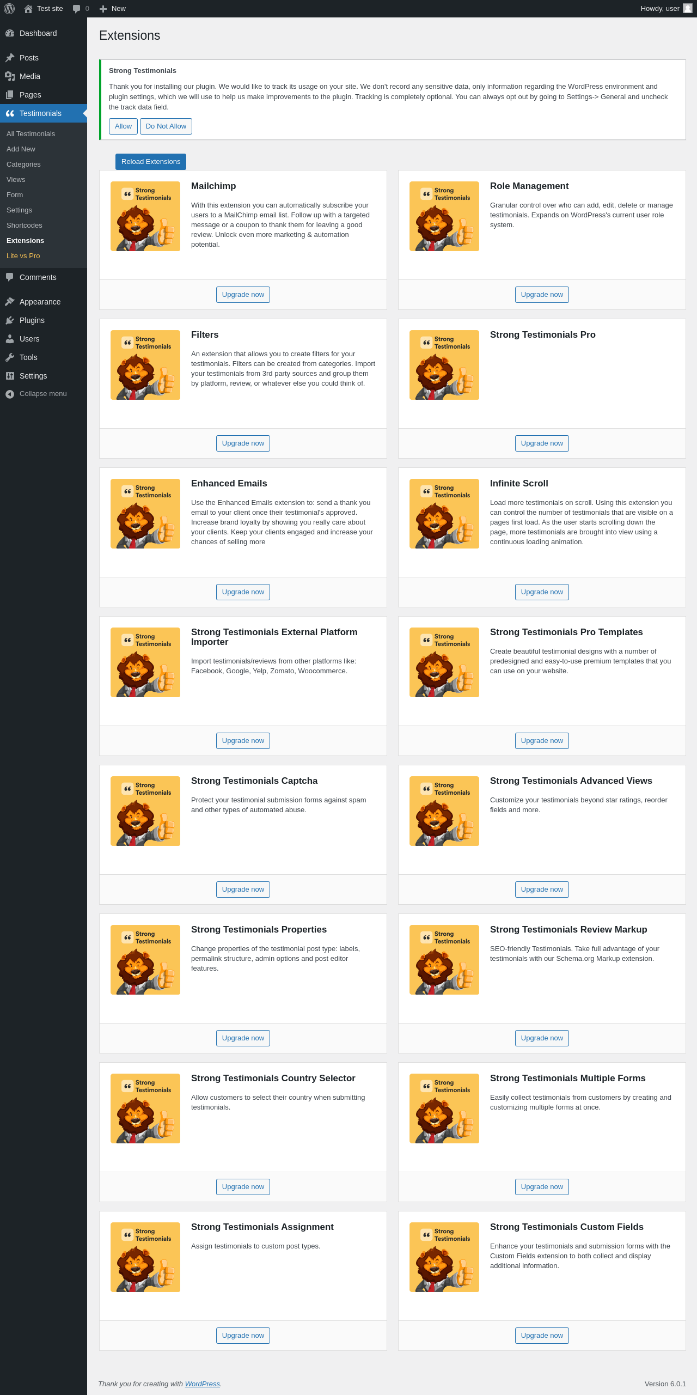Image resolution: width=697 pixels, height=1395 pixels.
Task: Upgrade now for Multiple Forms extension
Action: pyautogui.click(x=542, y=1187)
